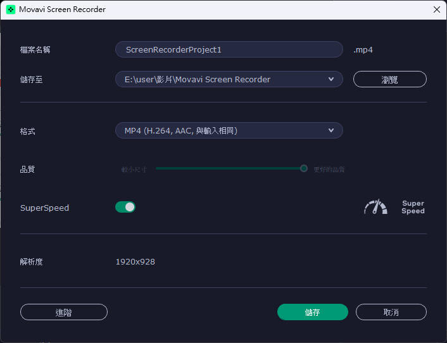Click the 較小尺寸 smaller-size slider label

134,170
